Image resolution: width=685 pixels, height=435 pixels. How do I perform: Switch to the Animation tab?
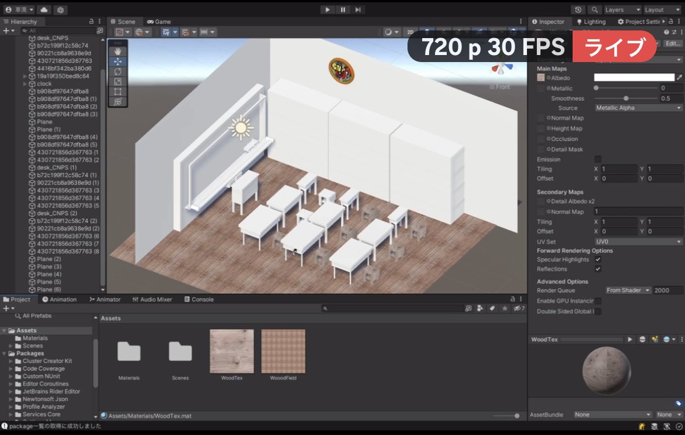click(59, 299)
